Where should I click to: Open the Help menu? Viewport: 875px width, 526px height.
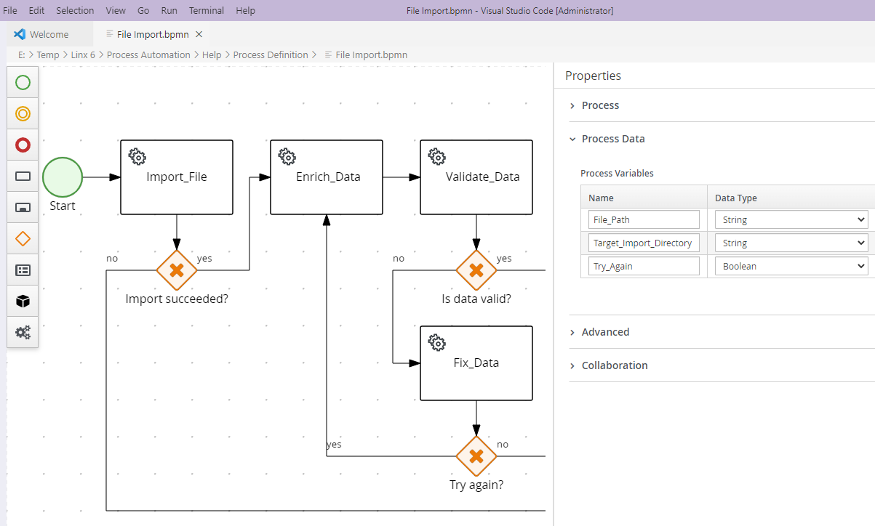pyautogui.click(x=246, y=10)
